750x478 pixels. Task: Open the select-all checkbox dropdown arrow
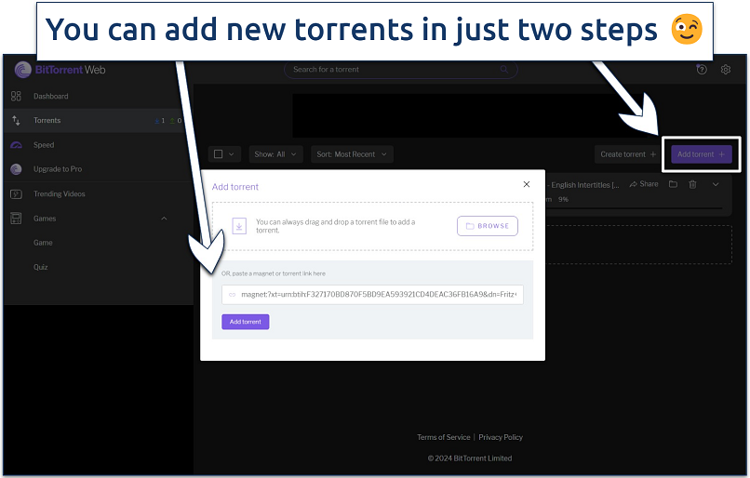point(232,154)
